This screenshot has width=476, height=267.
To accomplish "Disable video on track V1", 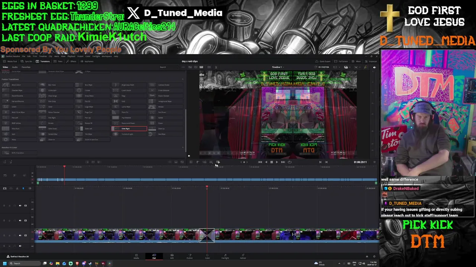I will pos(25,235).
